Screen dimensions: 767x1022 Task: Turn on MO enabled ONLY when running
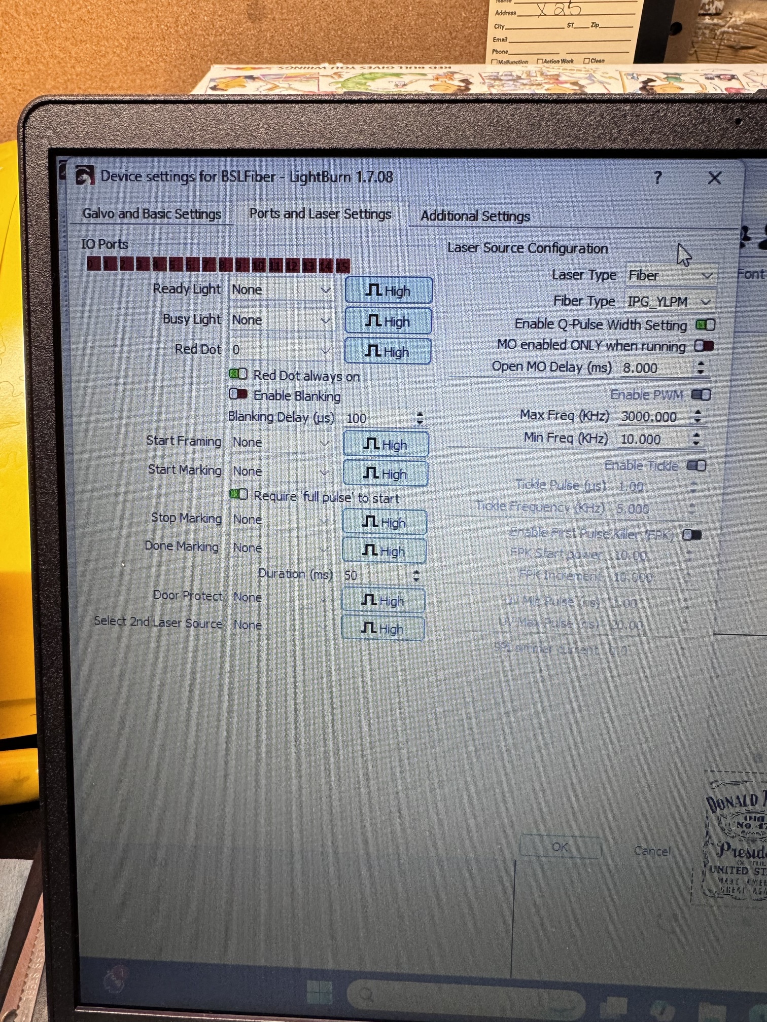pos(704,346)
